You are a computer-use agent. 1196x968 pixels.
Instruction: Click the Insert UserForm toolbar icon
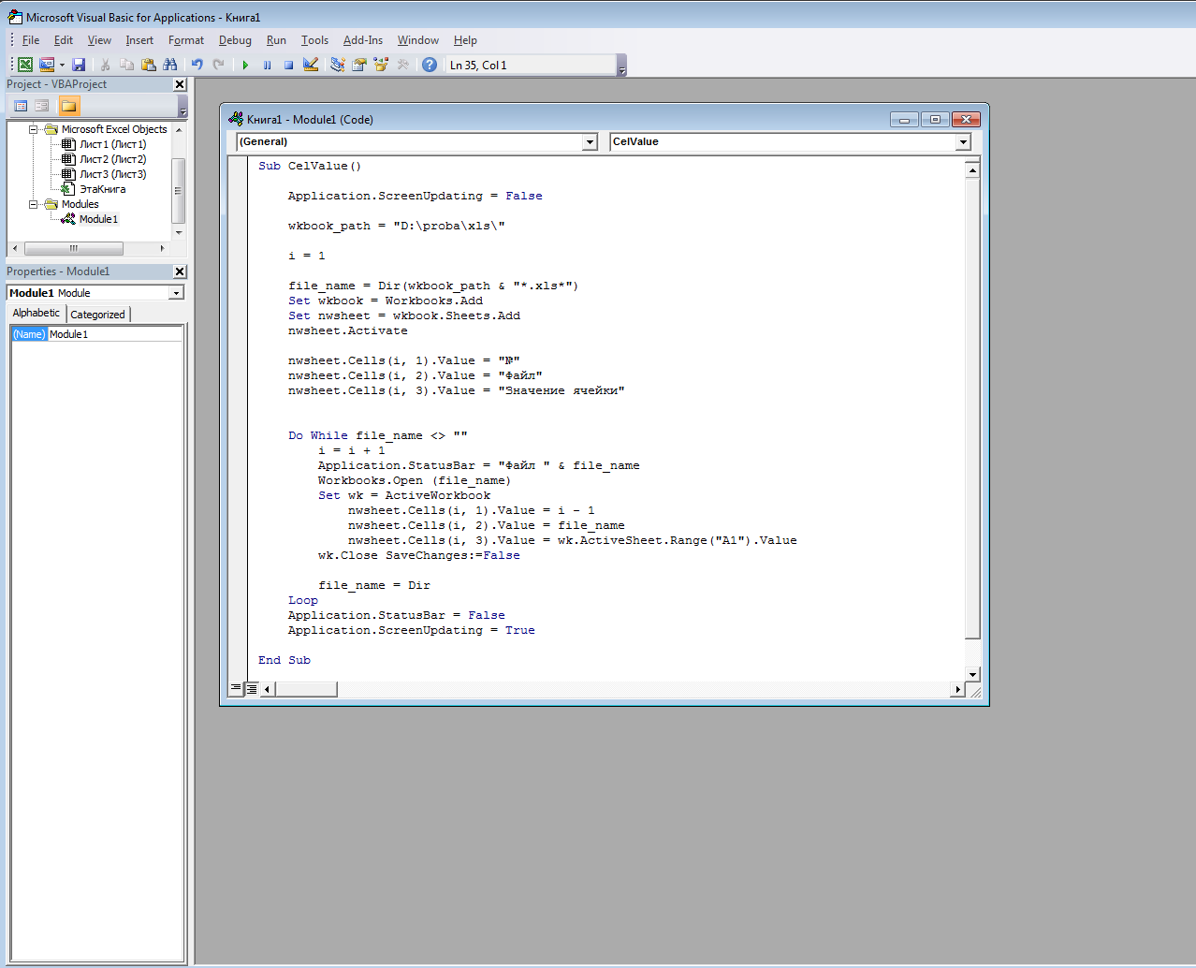(47, 65)
